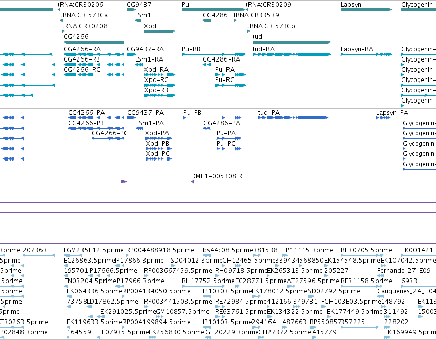Select the tRNA:CR30206 gene label
Screen dimensions: 436x340
(x=80, y=5)
